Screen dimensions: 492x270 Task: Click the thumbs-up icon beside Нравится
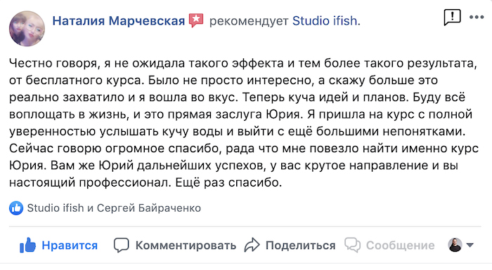tap(27, 245)
